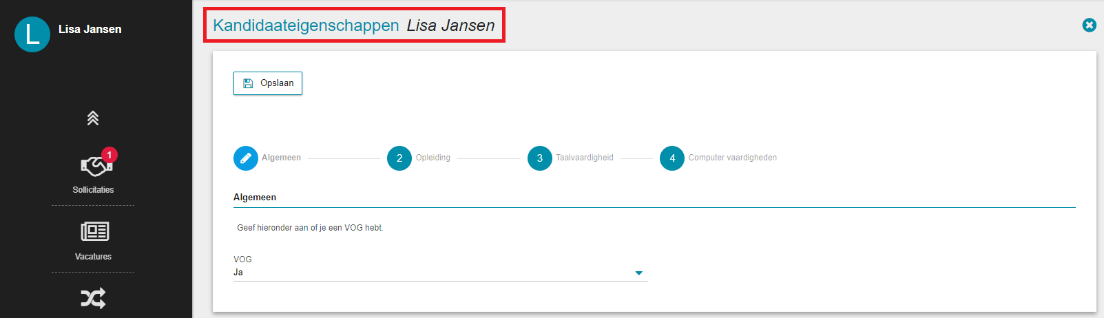
Task: Open the VOG field showing Ja
Action: (440, 273)
